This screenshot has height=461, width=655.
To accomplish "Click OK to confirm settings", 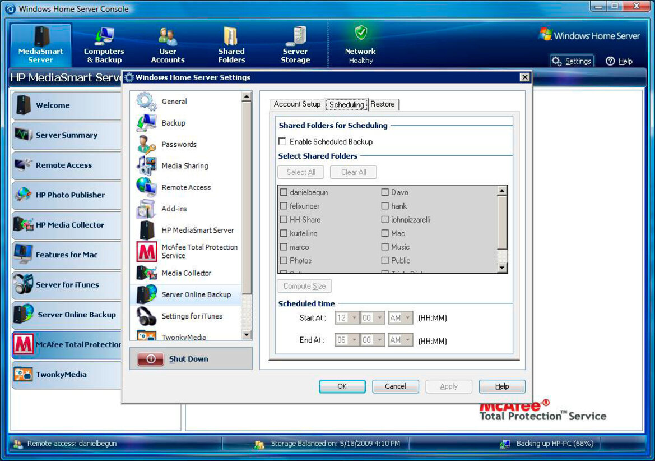I will (342, 386).
